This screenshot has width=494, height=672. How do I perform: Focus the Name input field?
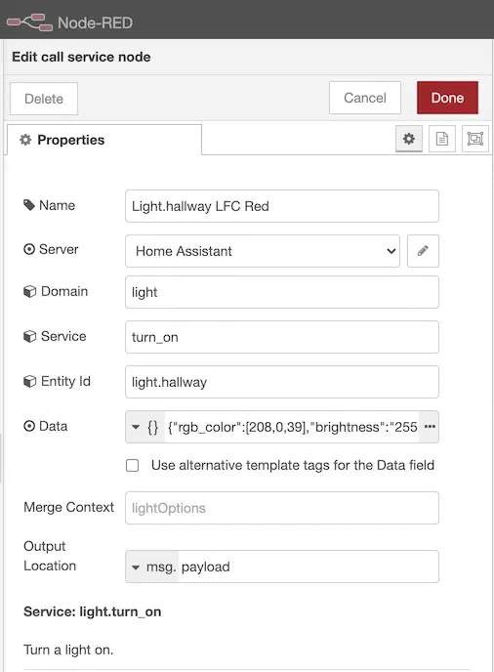(x=282, y=206)
